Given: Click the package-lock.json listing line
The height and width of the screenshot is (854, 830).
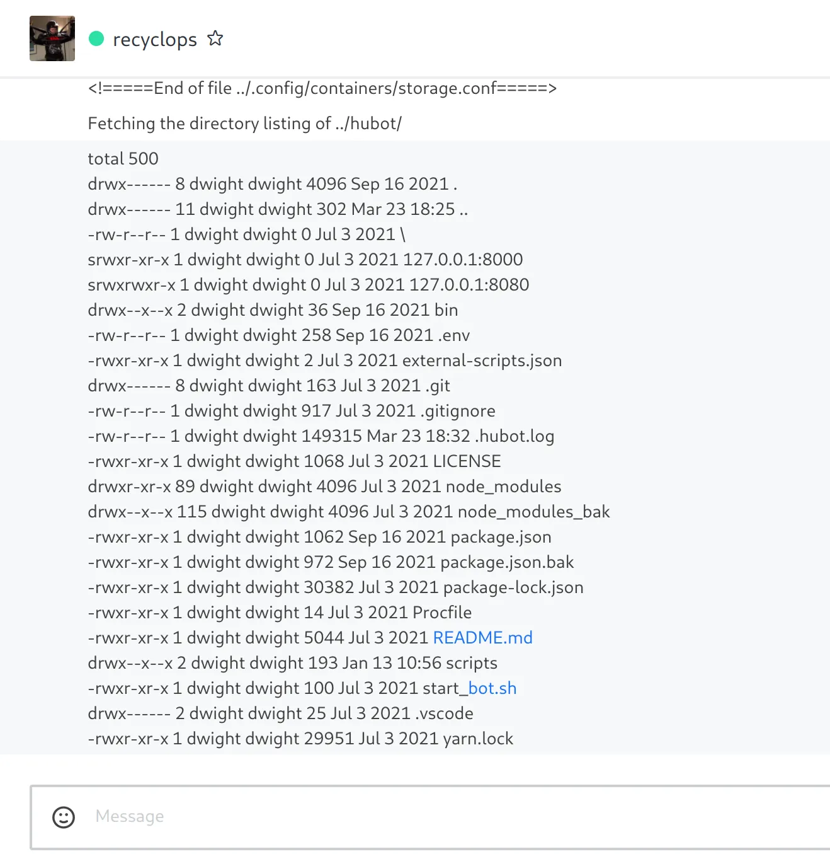Looking at the screenshot, I should tap(335, 587).
